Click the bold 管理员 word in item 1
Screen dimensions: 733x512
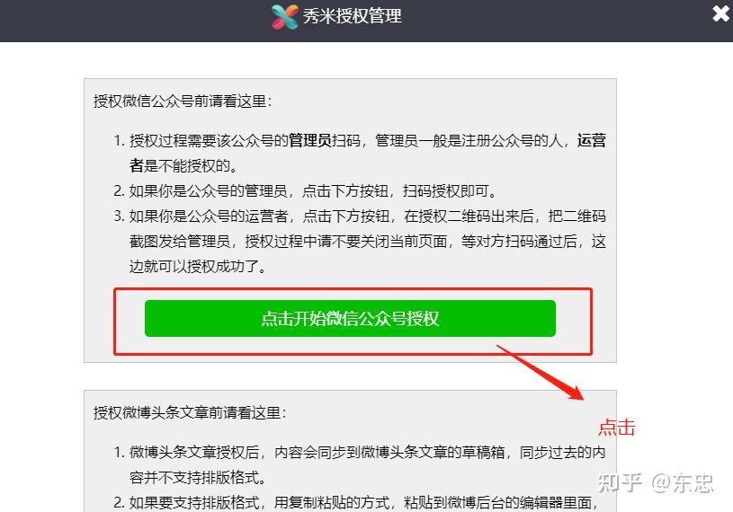pyautogui.click(x=309, y=140)
